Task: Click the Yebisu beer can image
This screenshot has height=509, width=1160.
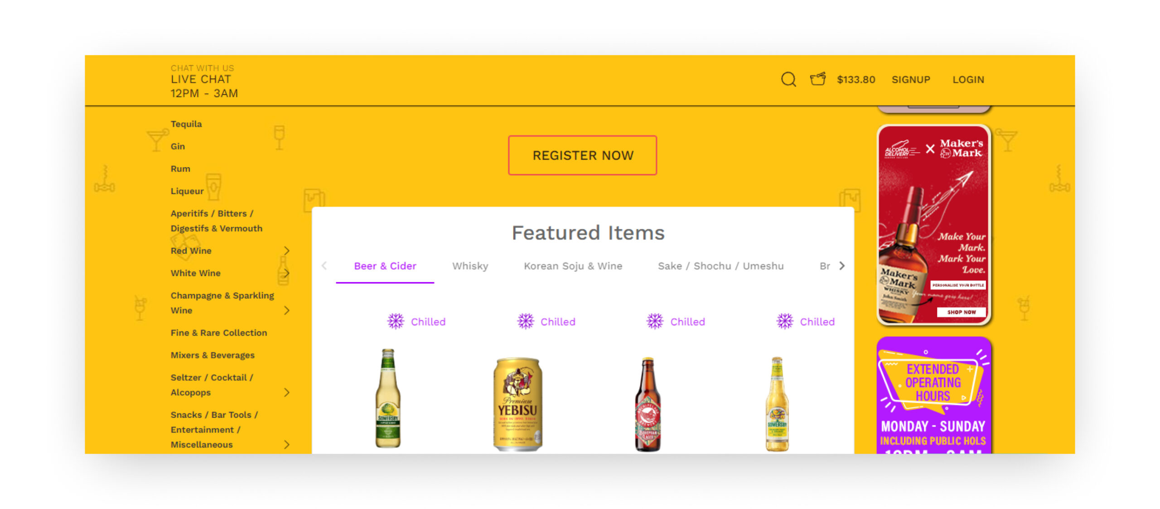Action: pyautogui.click(x=517, y=404)
